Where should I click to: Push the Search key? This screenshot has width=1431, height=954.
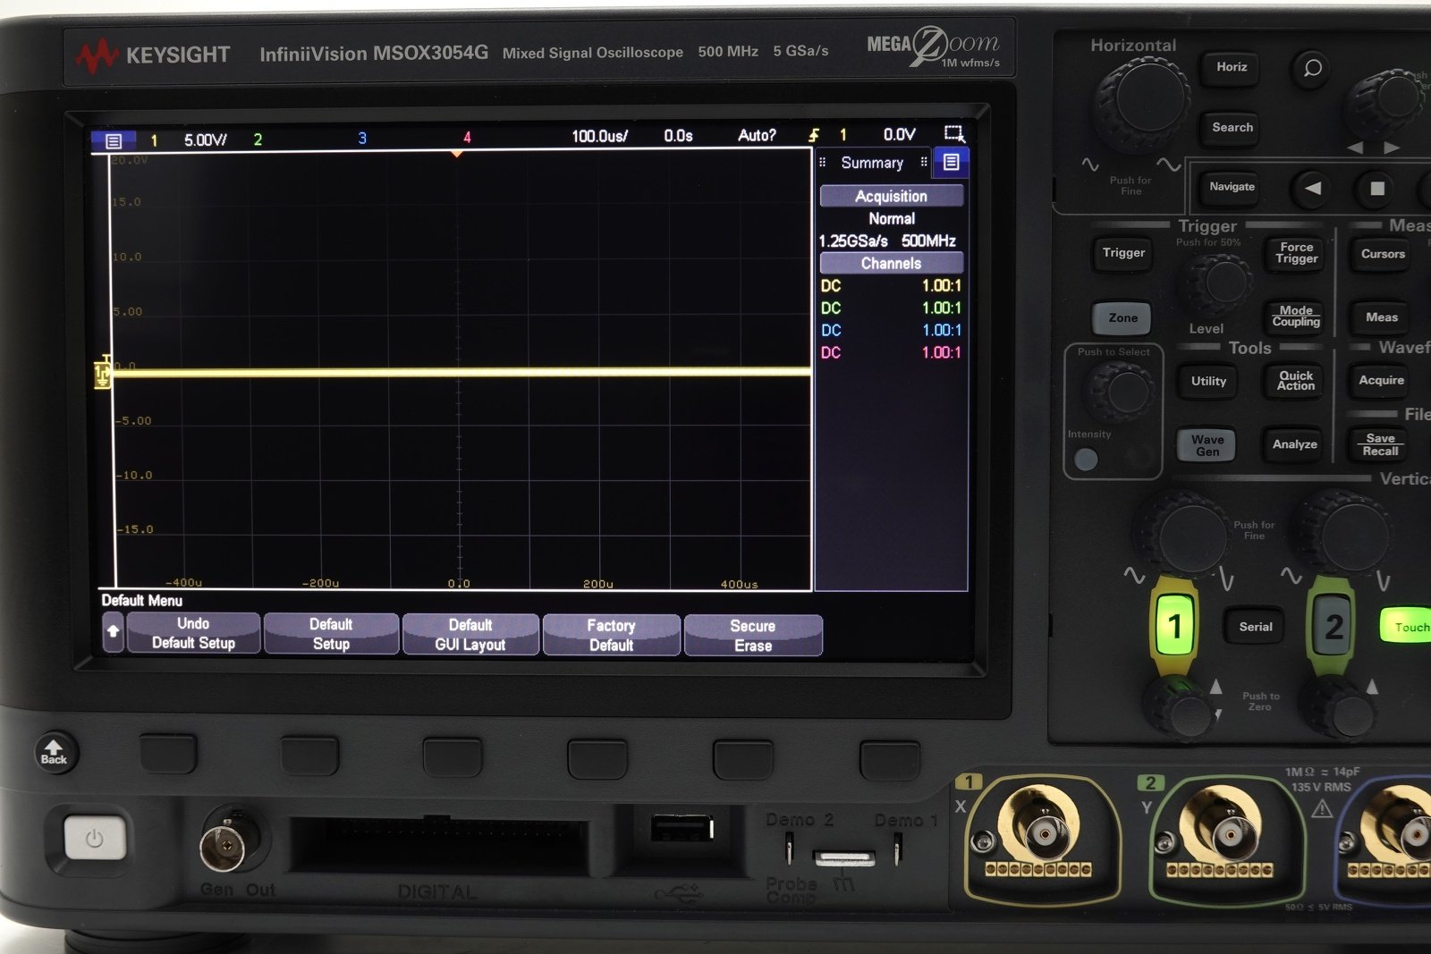pos(1232,128)
